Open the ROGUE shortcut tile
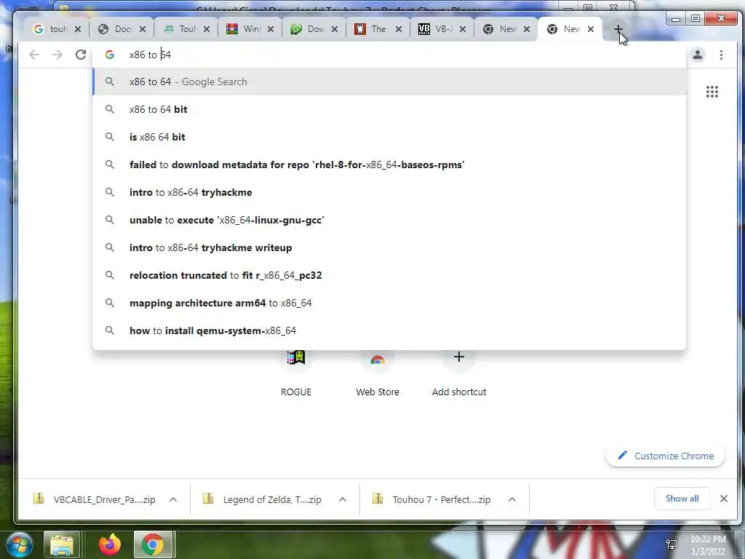This screenshot has width=745, height=559. point(296,374)
